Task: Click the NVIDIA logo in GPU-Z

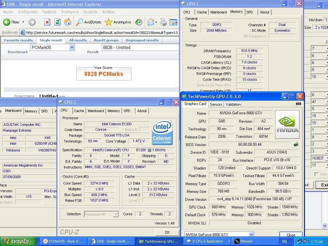Action: pos(287,125)
